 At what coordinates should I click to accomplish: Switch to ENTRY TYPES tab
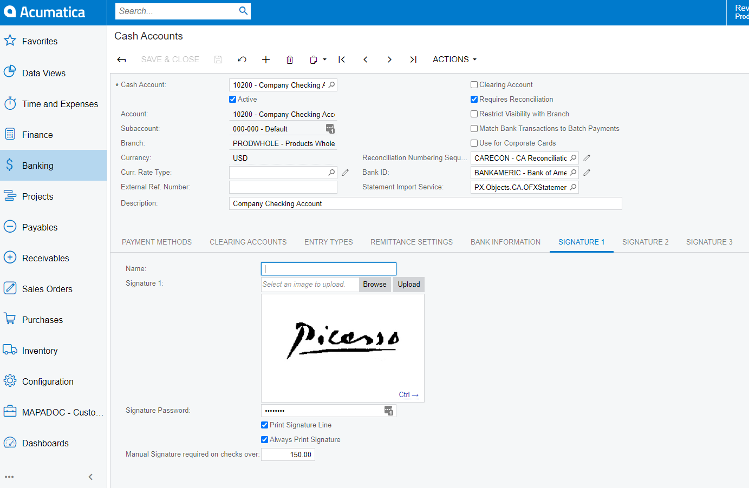329,242
